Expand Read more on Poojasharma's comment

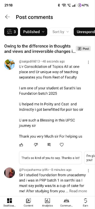click(x=78, y=191)
